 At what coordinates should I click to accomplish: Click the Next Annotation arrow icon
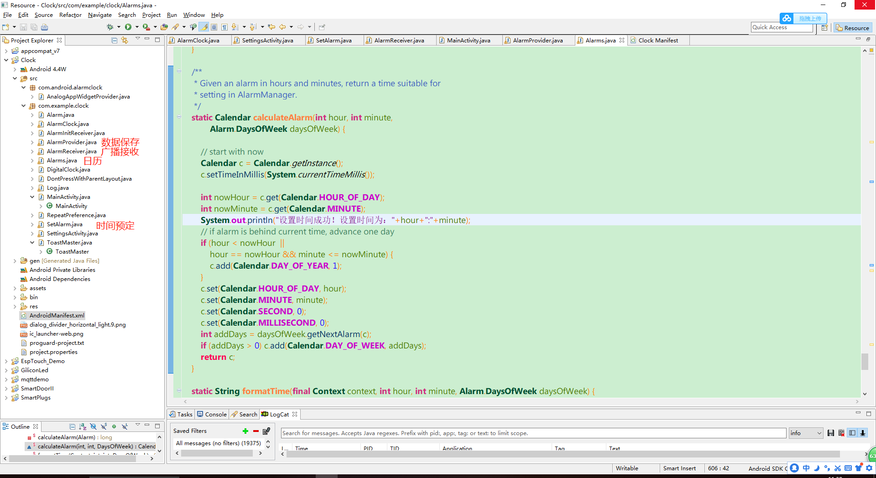coord(235,27)
